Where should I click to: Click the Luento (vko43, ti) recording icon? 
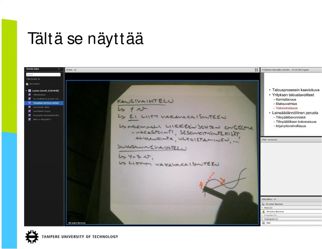[30, 91]
